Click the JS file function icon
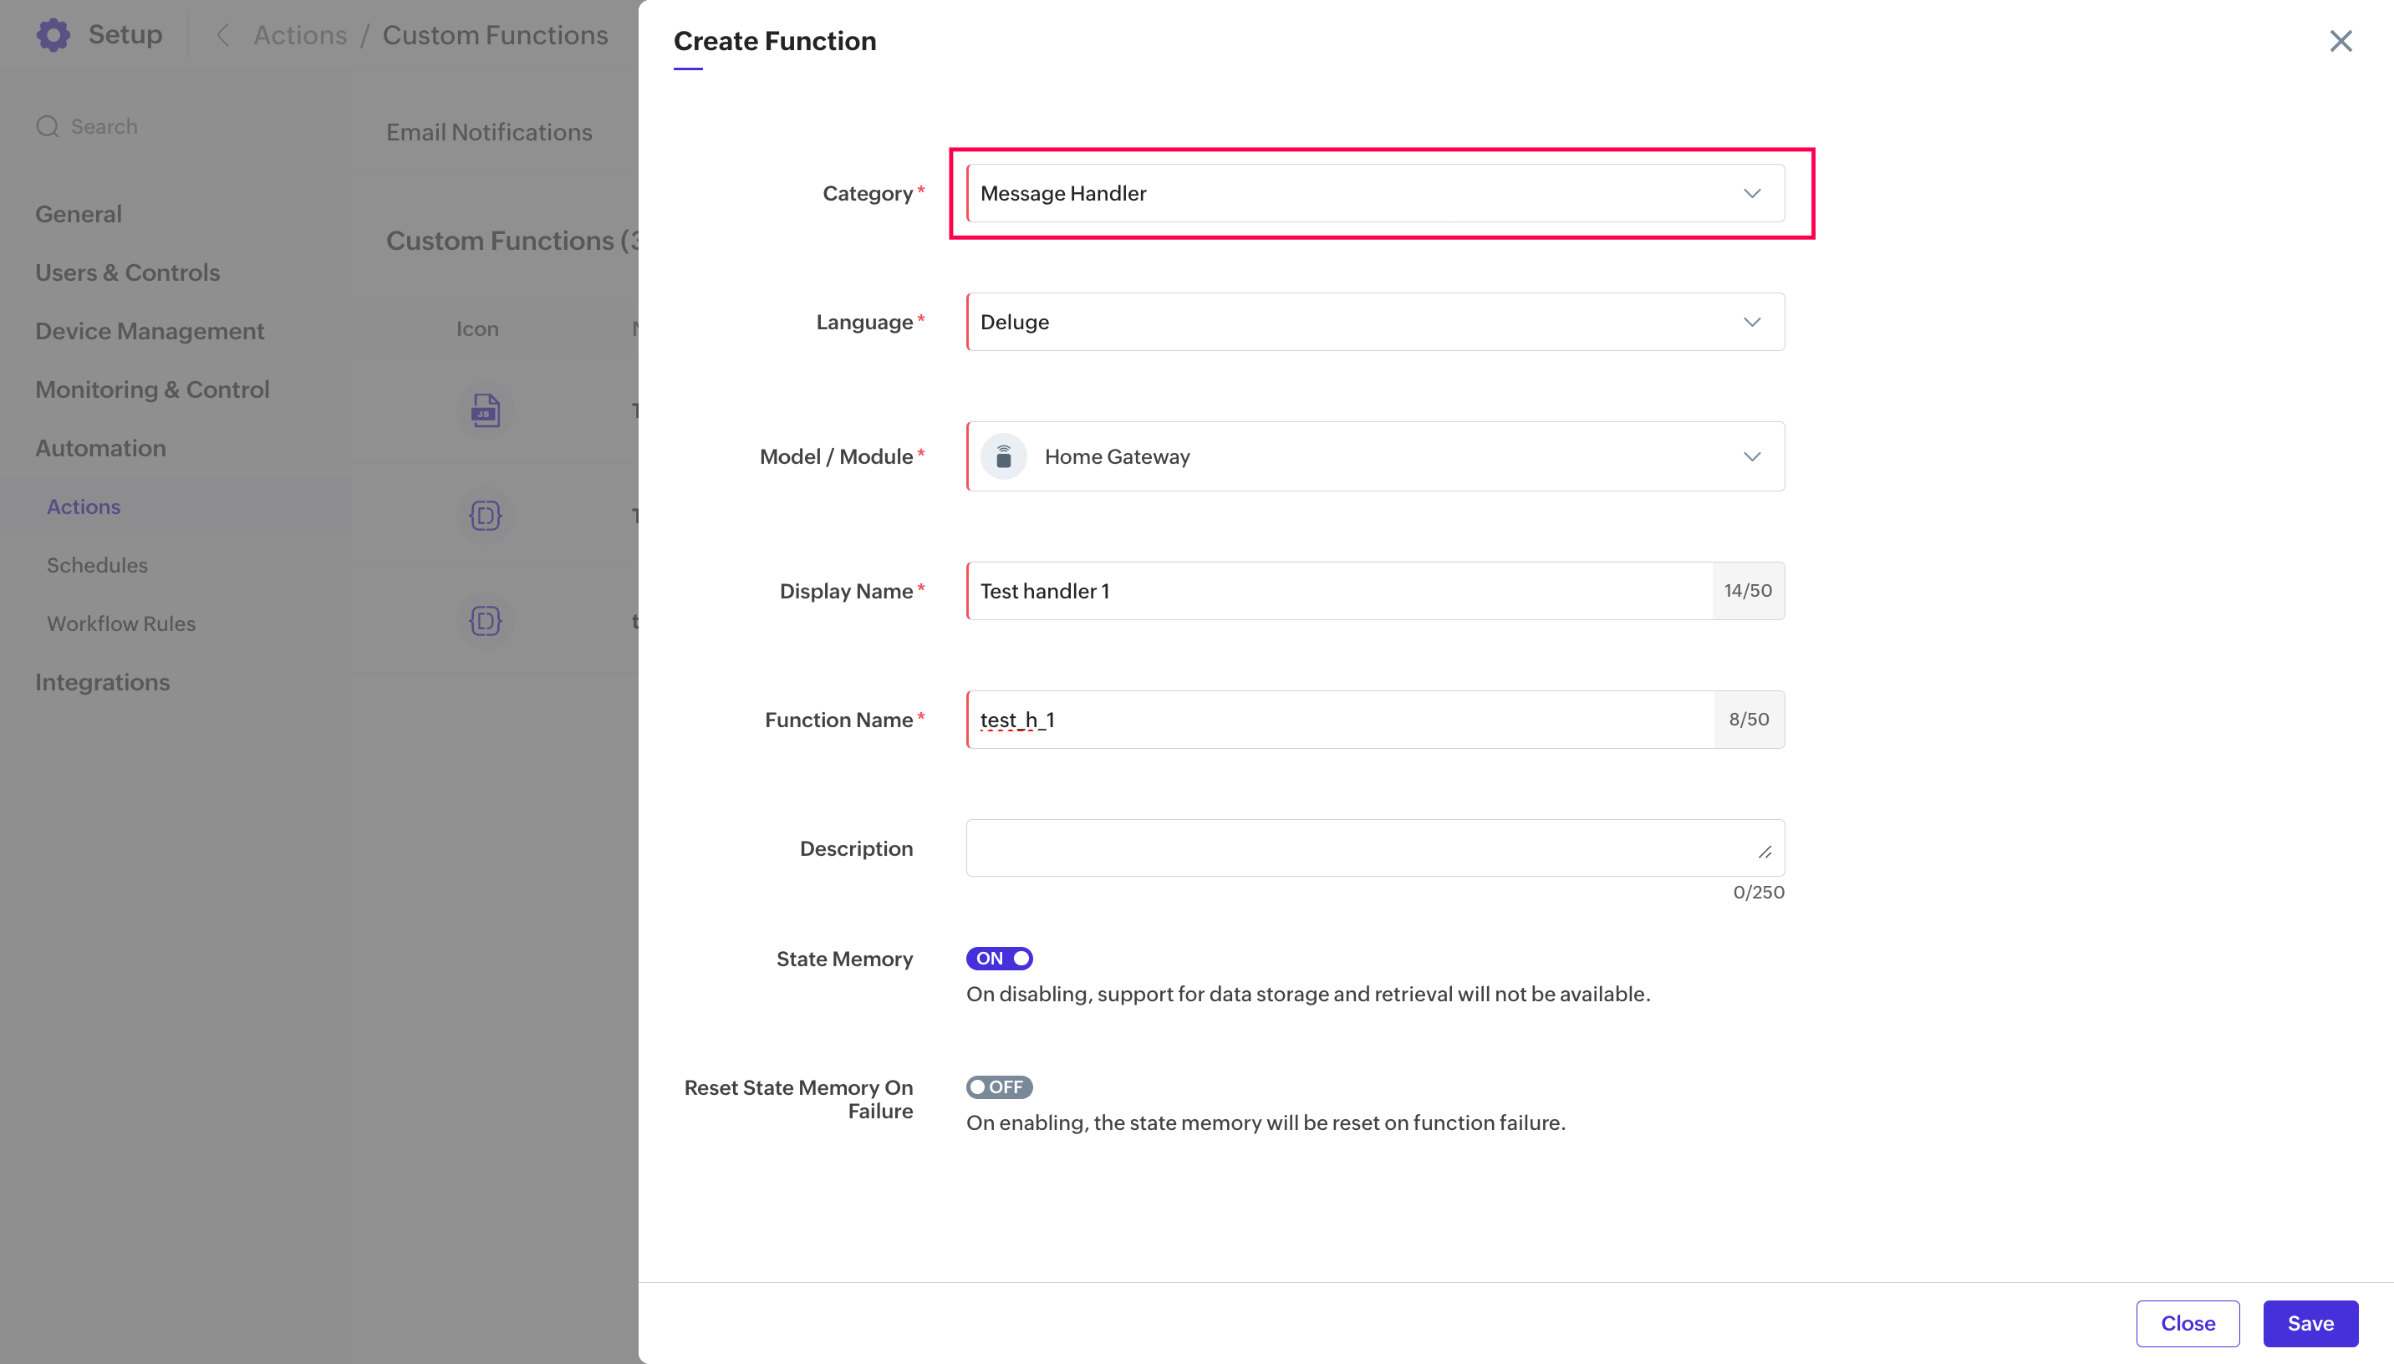The image size is (2394, 1364). click(x=485, y=410)
